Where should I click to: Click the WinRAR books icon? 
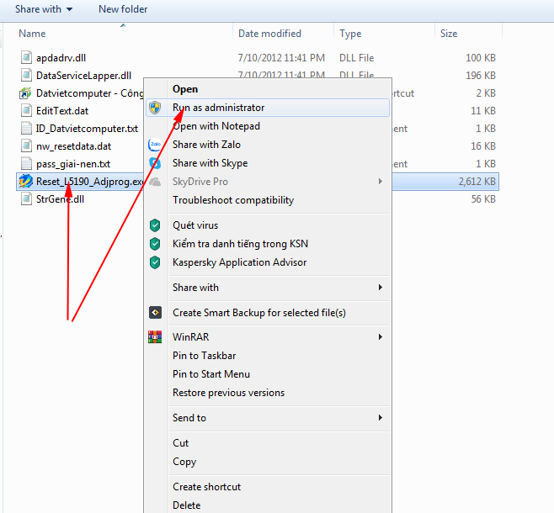click(155, 337)
